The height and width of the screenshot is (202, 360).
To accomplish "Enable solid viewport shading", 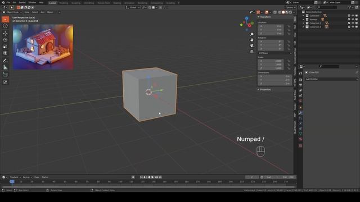I will (x=283, y=12).
